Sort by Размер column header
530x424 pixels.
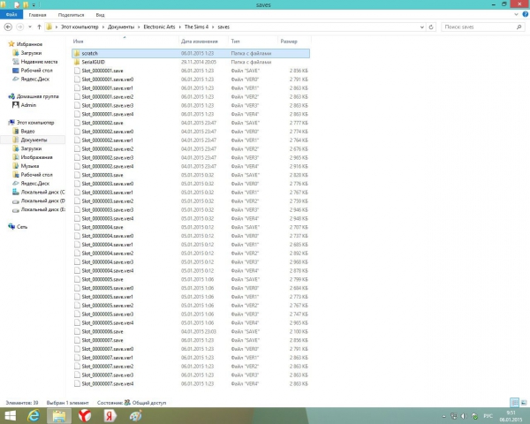[289, 42]
